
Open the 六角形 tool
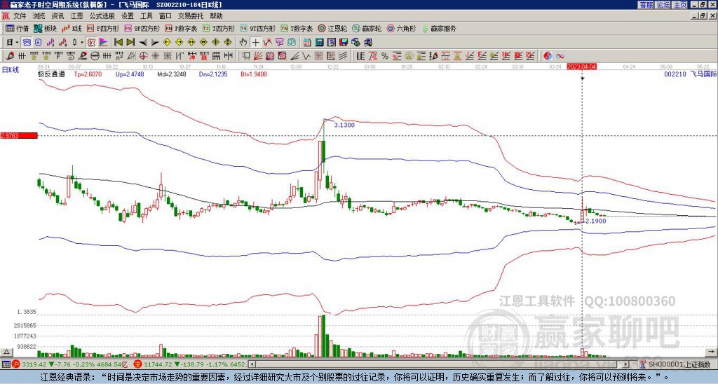[x=401, y=28]
